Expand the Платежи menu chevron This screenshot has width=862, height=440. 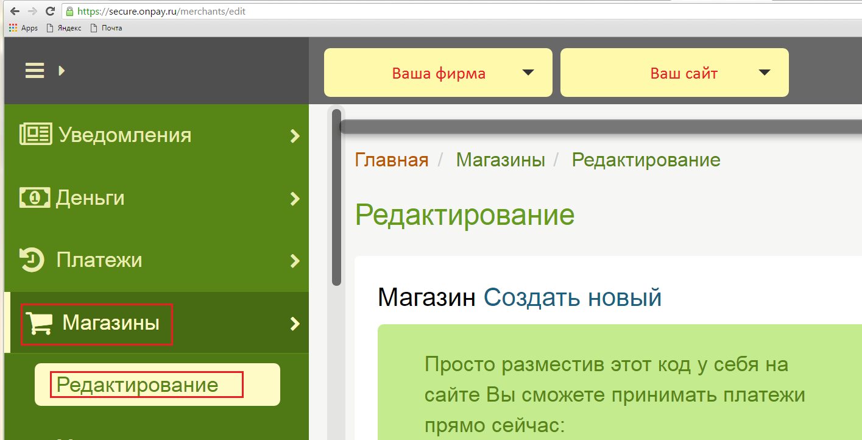tap(295, 261)
